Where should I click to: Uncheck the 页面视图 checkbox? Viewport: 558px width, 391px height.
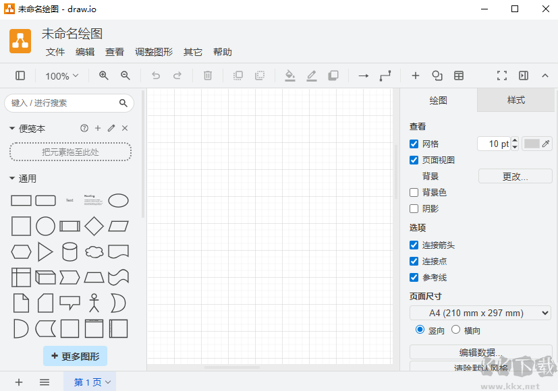pyautogui.click(x=414, y=160)
